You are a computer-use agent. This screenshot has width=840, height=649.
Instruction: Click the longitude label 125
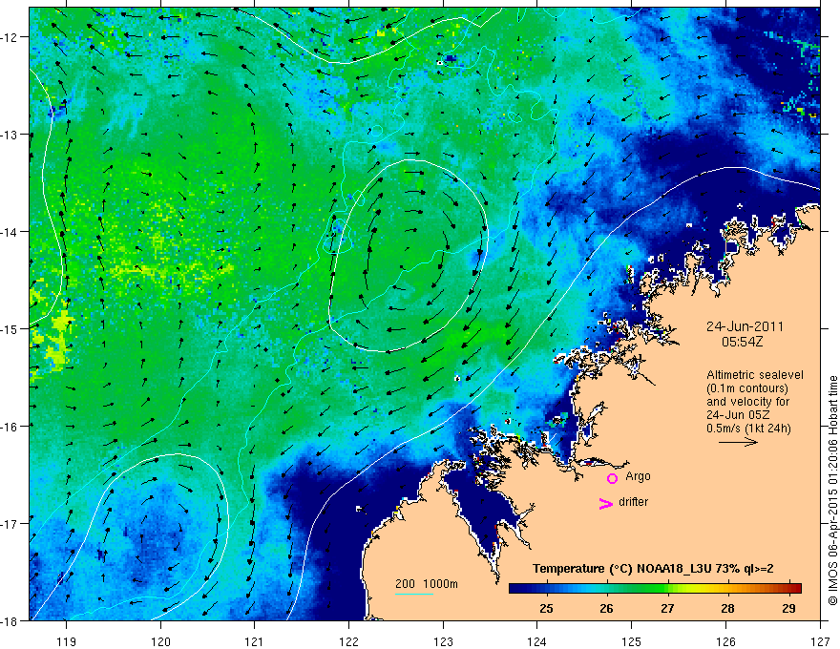coord(632,641)
